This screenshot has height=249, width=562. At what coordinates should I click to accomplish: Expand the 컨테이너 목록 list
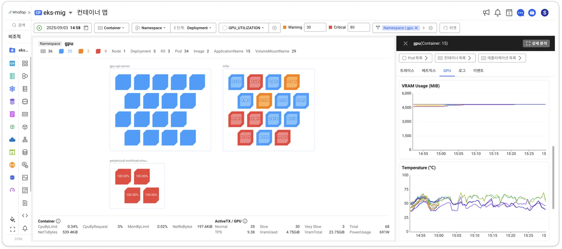click(x=455, y=58)
